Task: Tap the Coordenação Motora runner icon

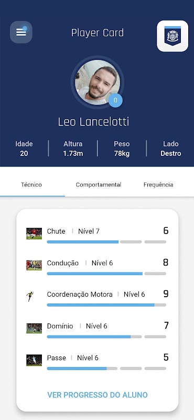Action: coord(30,297)
